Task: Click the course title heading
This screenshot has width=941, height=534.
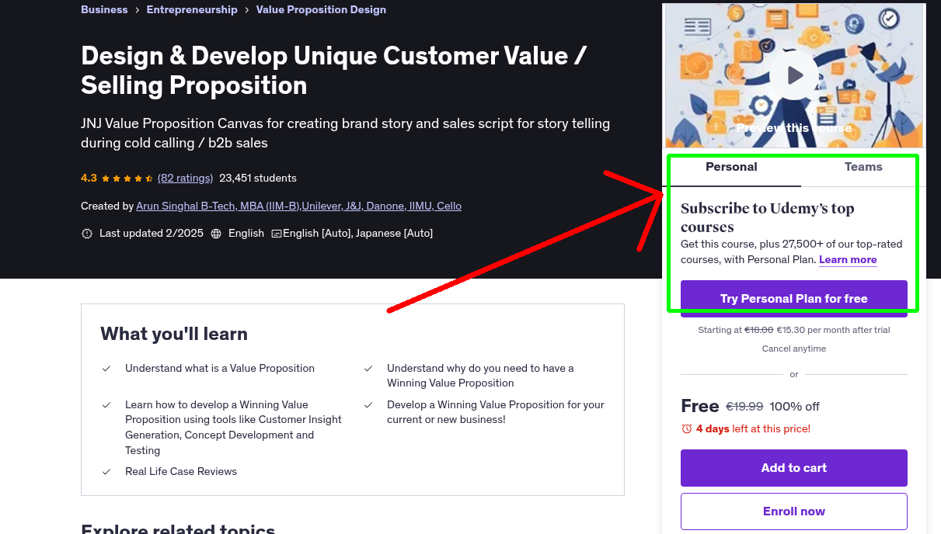Action: click(334, 70)
